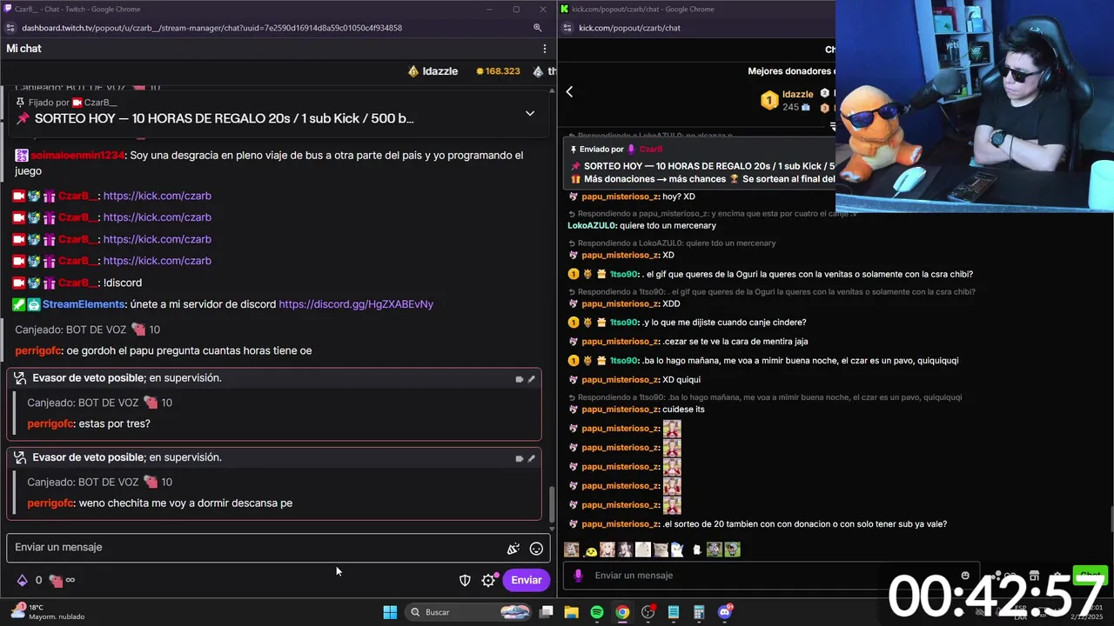1114x626 pixels.
Task: Open File Explorer from the taskbar
Action: tap(571, 612)
